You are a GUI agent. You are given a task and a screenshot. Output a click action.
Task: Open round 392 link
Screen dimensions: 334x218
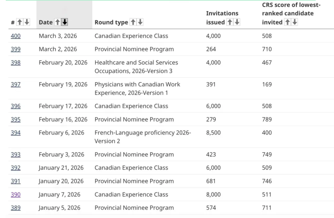(16, 168)
